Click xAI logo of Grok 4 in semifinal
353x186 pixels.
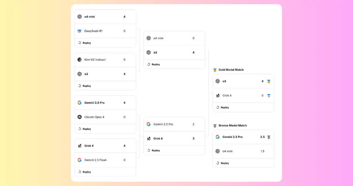[149, 138]
